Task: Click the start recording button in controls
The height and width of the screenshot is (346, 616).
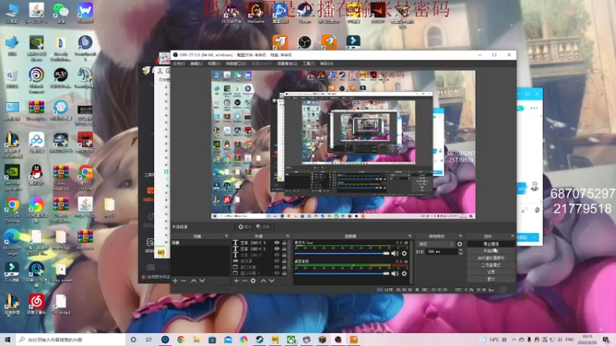Action: tap(491, 251)
